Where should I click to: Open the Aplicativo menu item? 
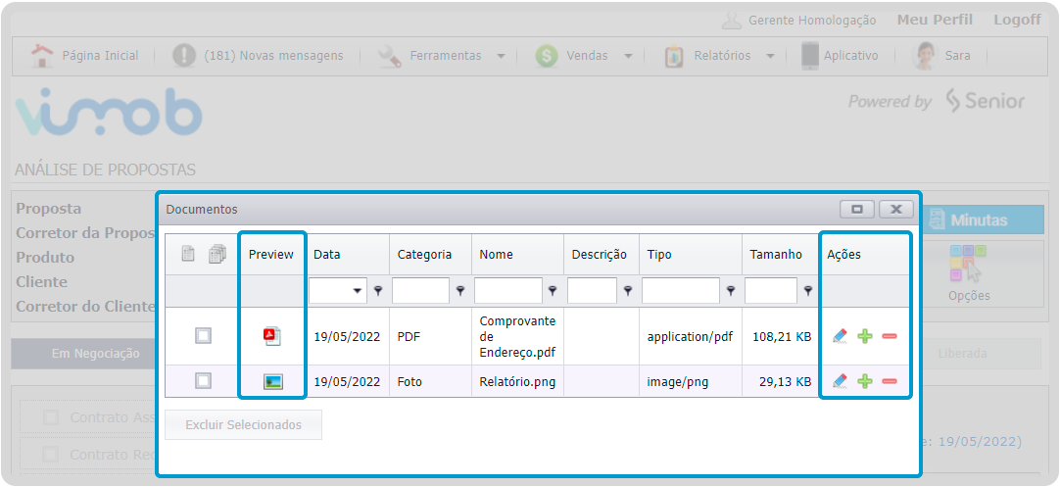point(850,56)
